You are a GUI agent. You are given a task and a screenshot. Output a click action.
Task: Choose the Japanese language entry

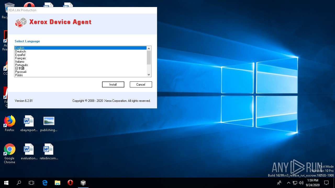coord(81,68)
